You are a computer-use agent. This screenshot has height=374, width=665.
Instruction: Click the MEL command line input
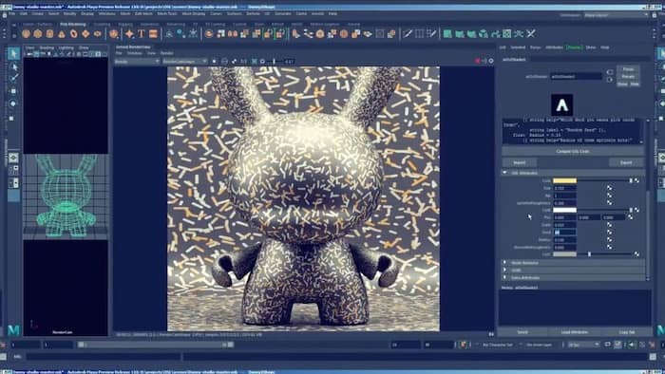click(103, 357)
